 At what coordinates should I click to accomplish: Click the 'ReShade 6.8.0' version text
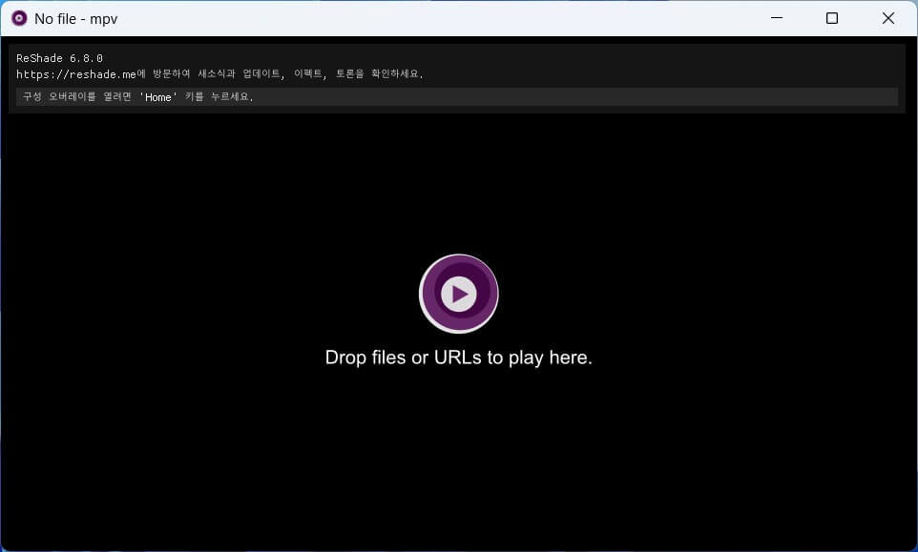(x=59, y=58)
